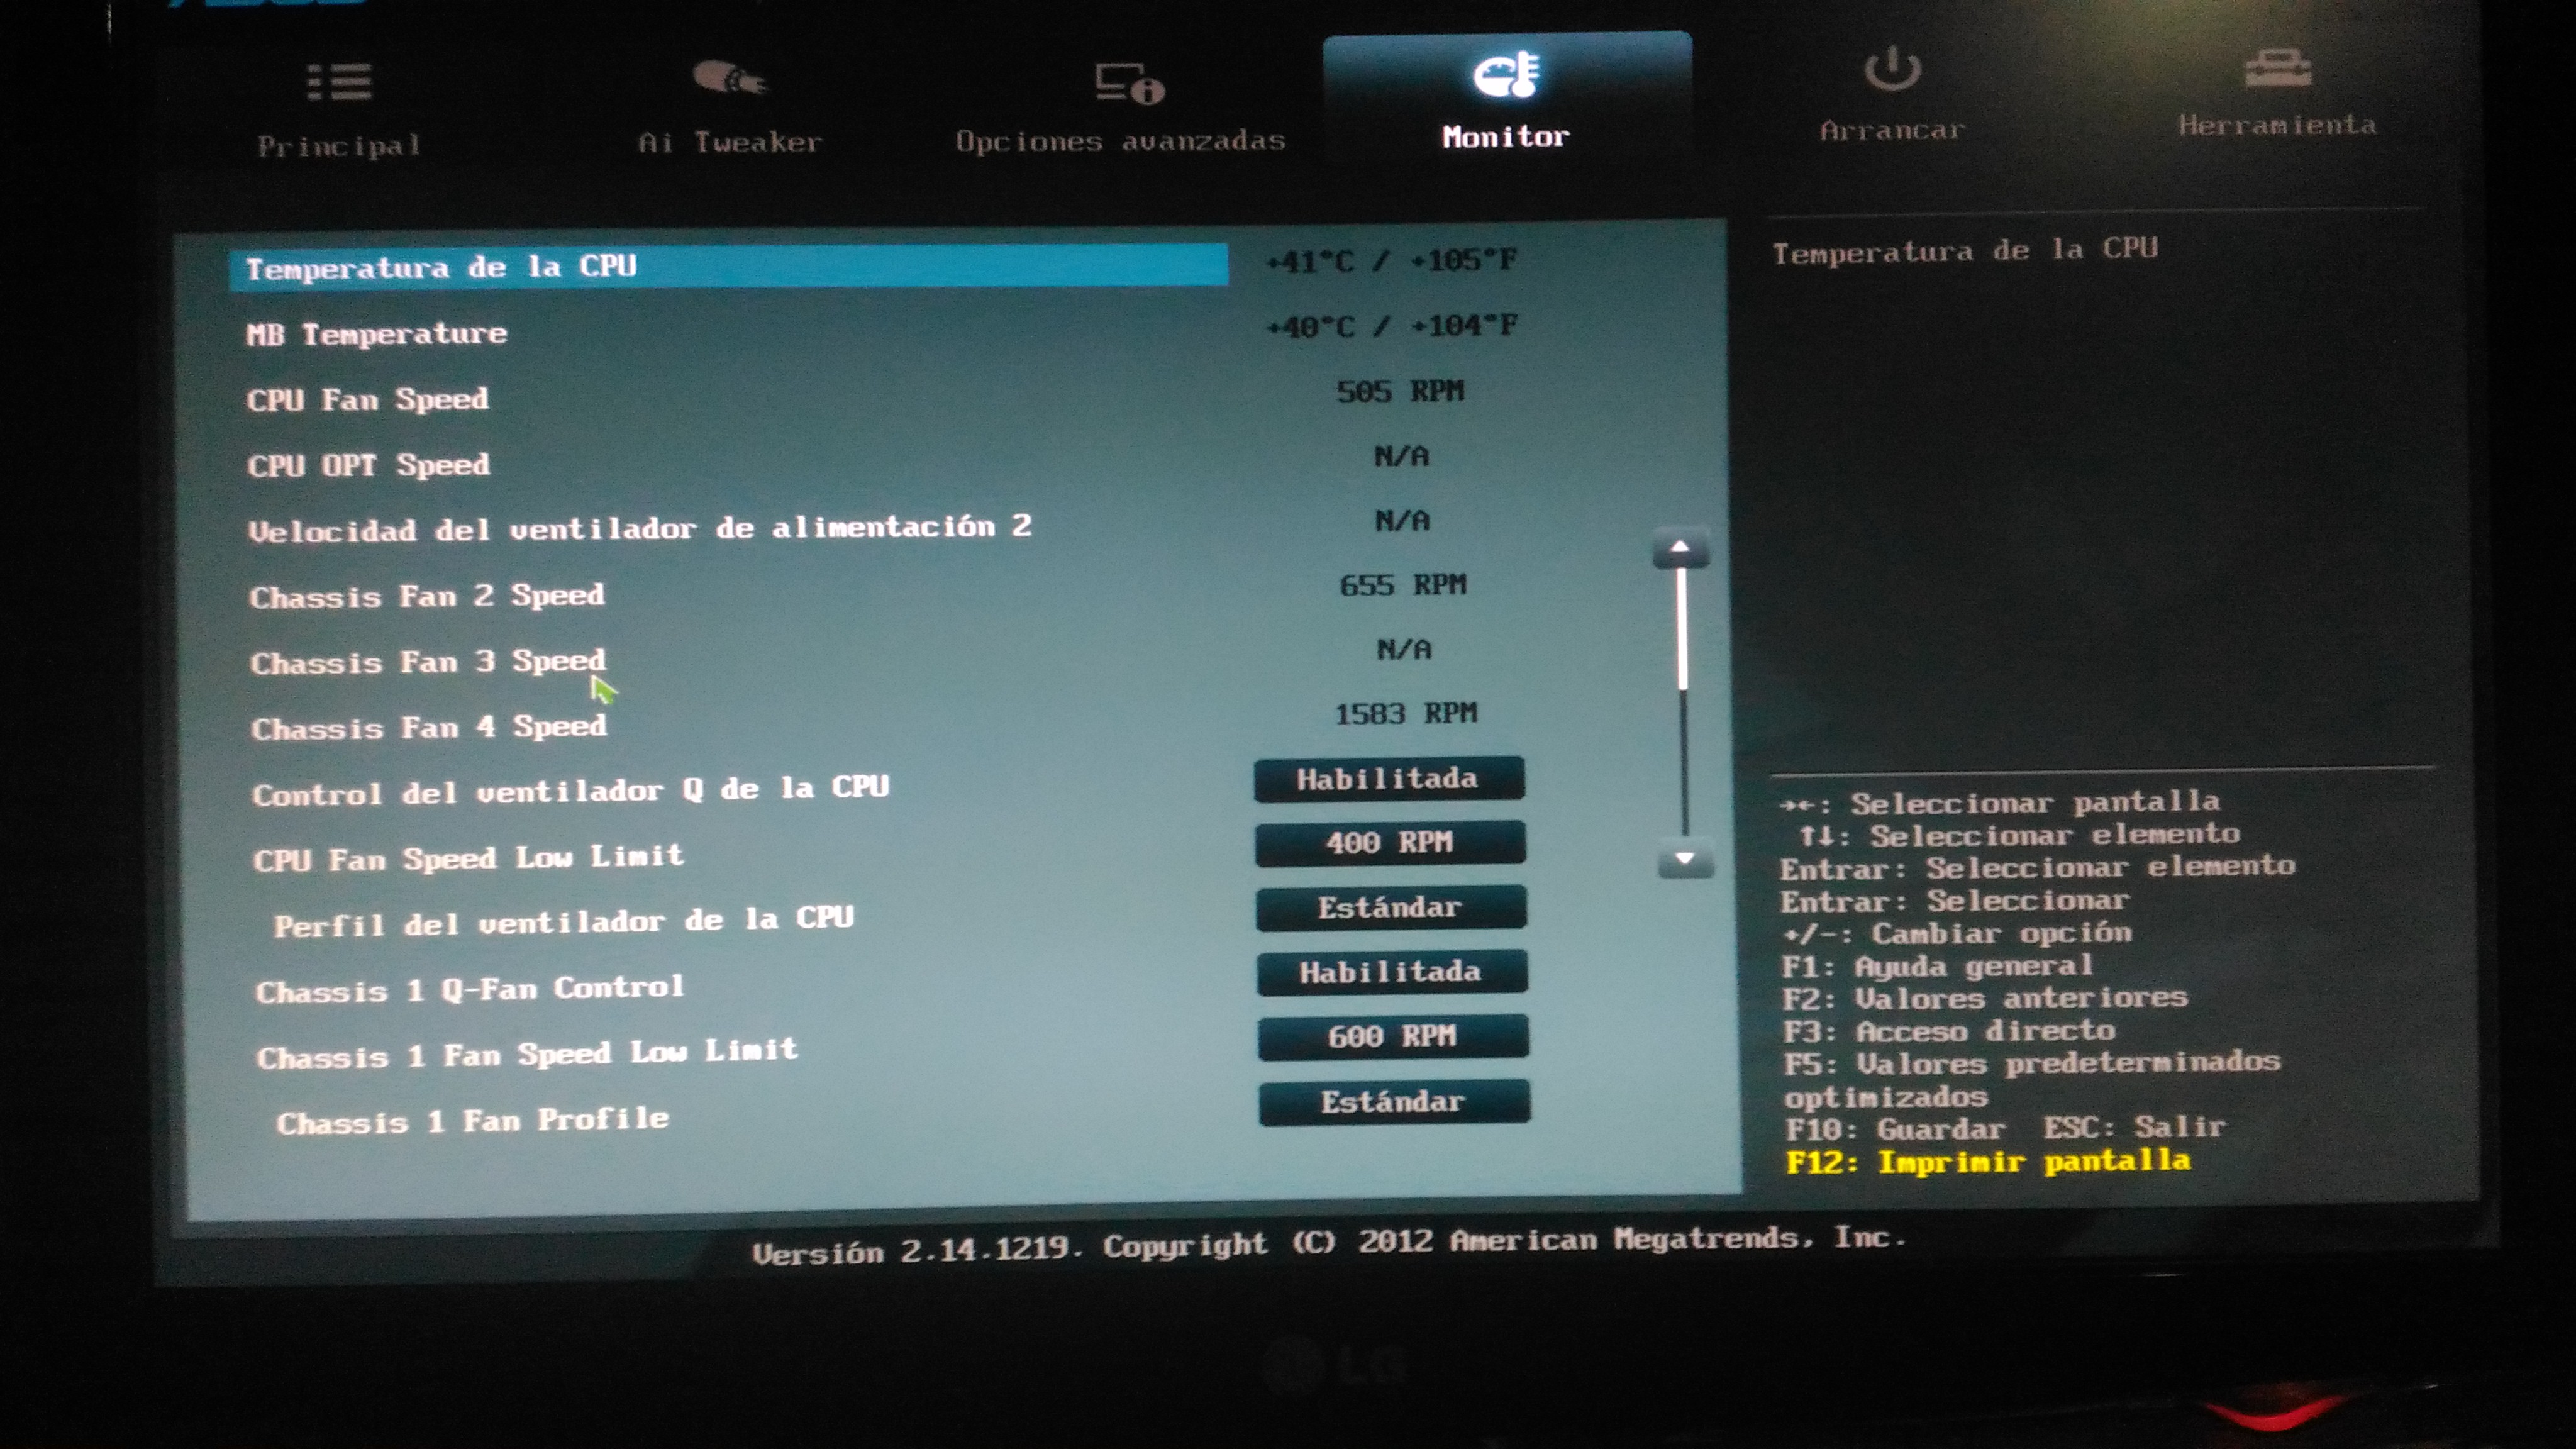The image size is (2576, 1449).
Task: Open CPU Fan Speed Low Limit dropdown
Action: point(1390,843)
